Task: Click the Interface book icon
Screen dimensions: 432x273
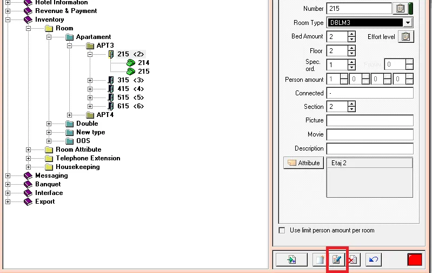Action: point(28,193)
